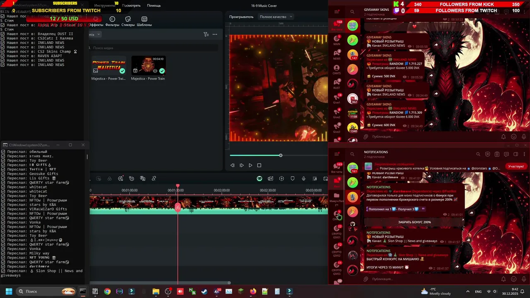Select the 'Majestica - Power Train' video thumbnail
Viewport: 530px width, 298px height.
coord(148,65)
